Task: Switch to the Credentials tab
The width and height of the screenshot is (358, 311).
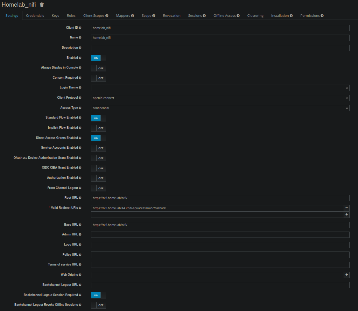Action: [x=35, y=16]
